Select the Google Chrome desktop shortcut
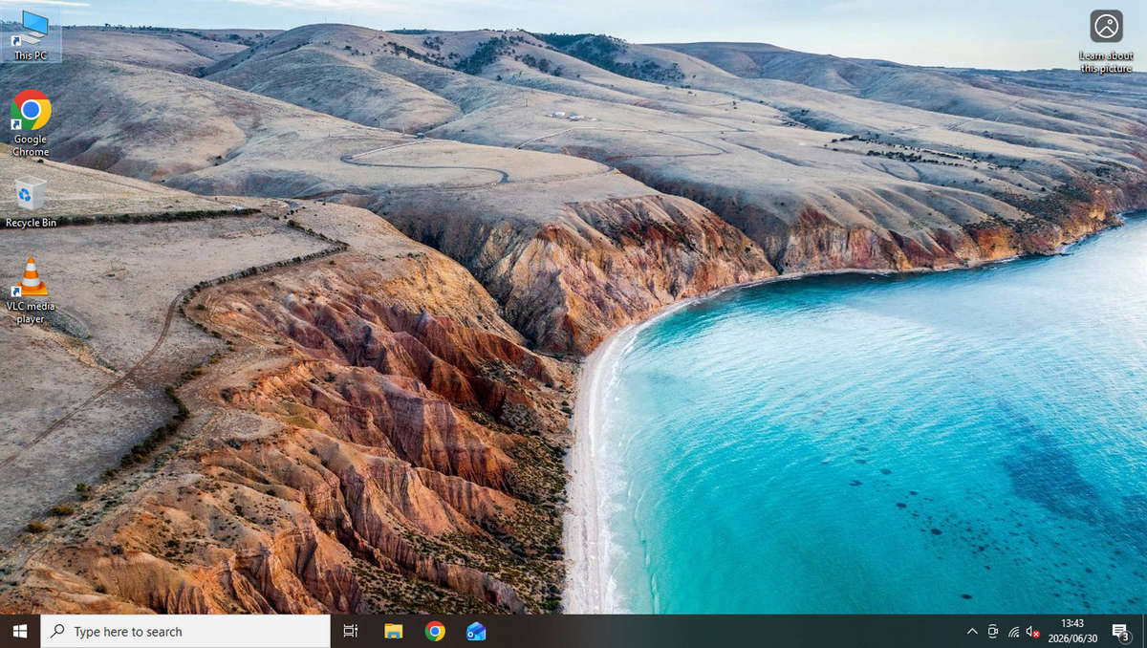1147x648 pixels. [x=31, y=122]
